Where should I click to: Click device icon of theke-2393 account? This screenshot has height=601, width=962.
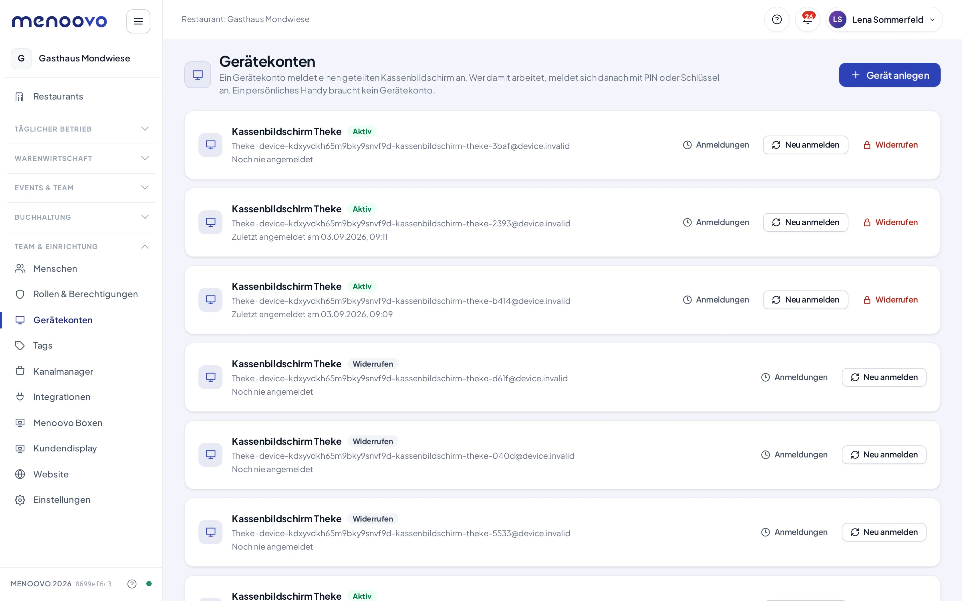click(x=210, y=222)
